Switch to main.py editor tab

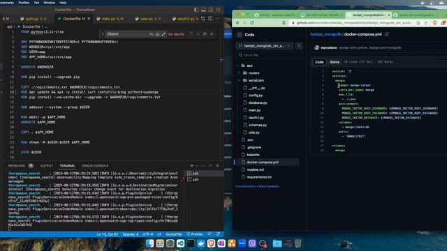coord(110,19)
